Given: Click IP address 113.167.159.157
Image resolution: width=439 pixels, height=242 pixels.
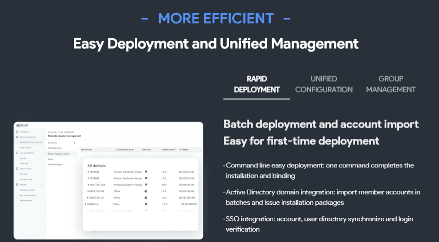Looking at the screenshot, I should pos(189,204).
